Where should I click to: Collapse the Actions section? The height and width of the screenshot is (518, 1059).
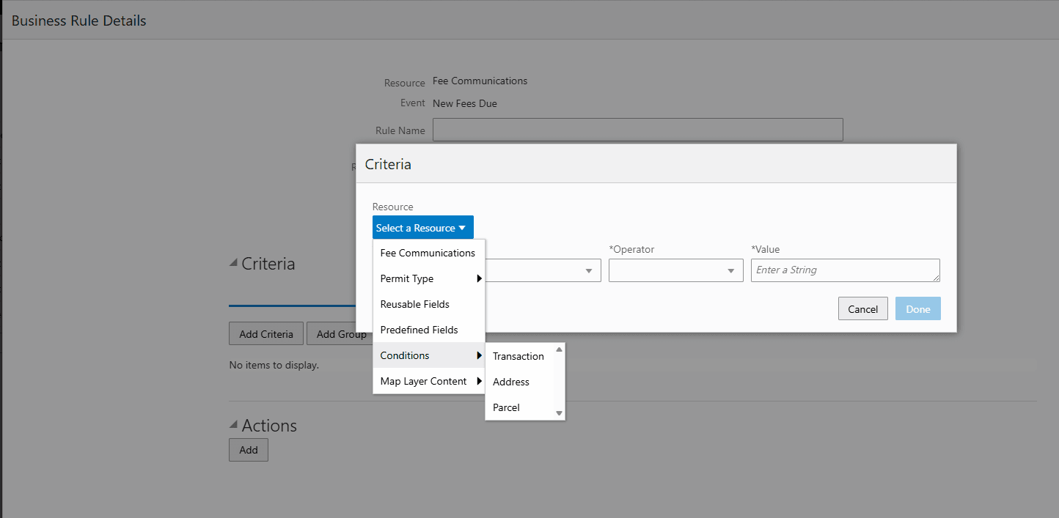[233, 425]
